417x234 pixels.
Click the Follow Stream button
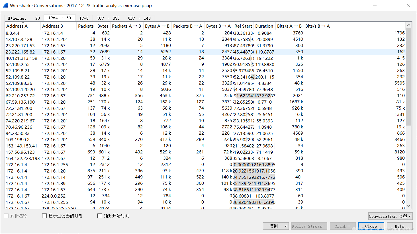tap(309, 226)
